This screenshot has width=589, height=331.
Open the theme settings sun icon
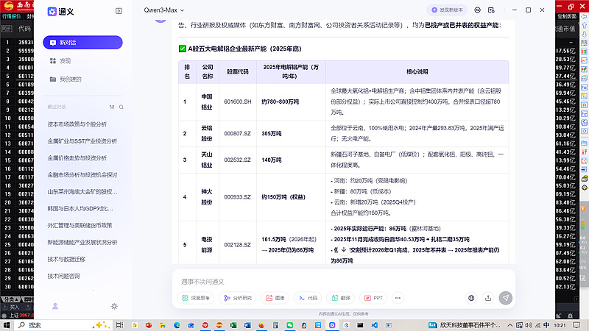pos(114,306)
